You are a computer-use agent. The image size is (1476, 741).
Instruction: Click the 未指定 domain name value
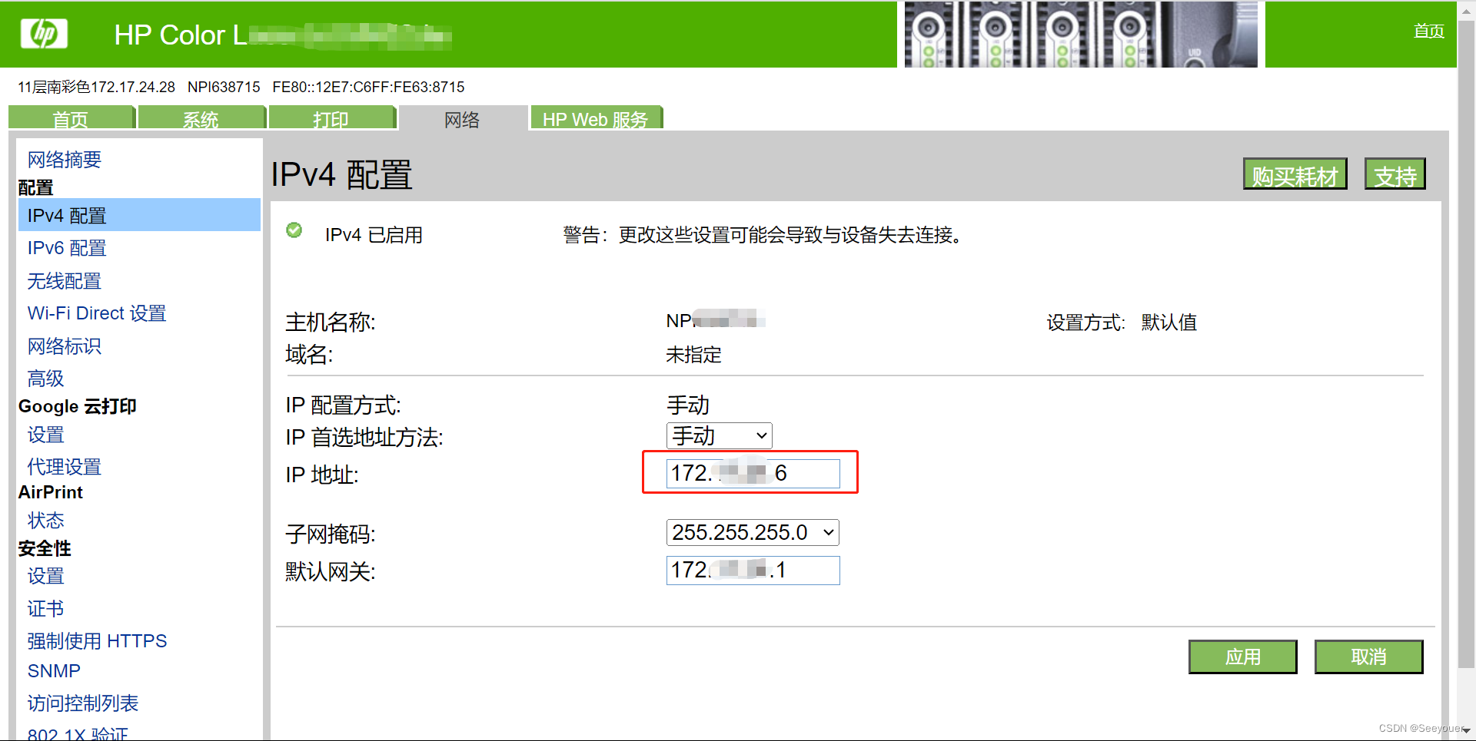tap(693, 355)
